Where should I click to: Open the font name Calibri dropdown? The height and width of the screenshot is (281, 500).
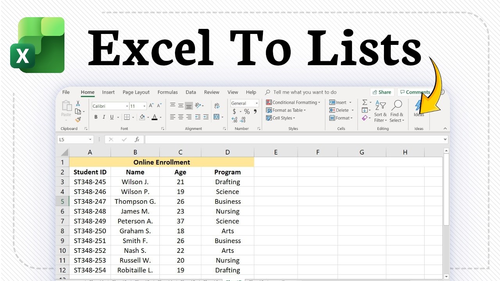pyautogui.click(x=127, y=106)
